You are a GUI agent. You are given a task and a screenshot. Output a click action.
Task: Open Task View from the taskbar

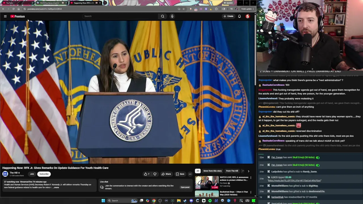point(142,201)
